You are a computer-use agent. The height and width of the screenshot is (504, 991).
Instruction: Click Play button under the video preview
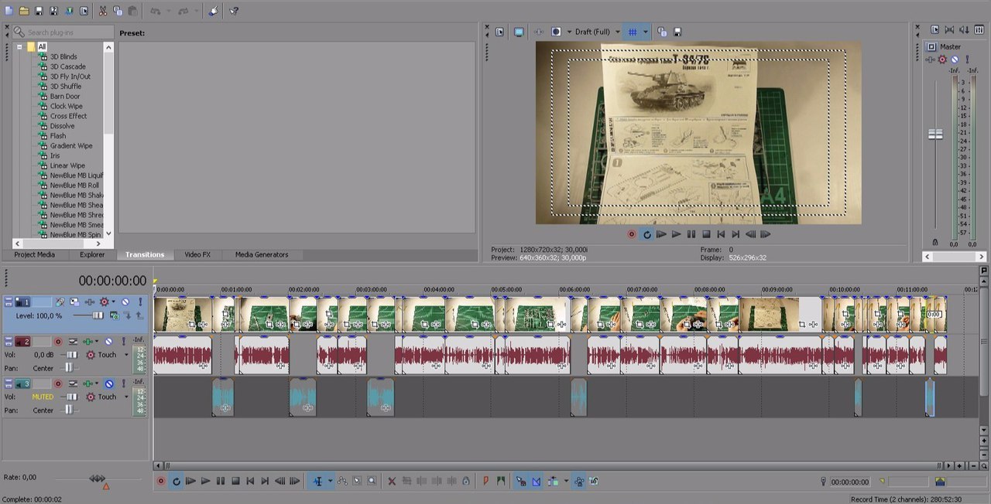(676, 234)
